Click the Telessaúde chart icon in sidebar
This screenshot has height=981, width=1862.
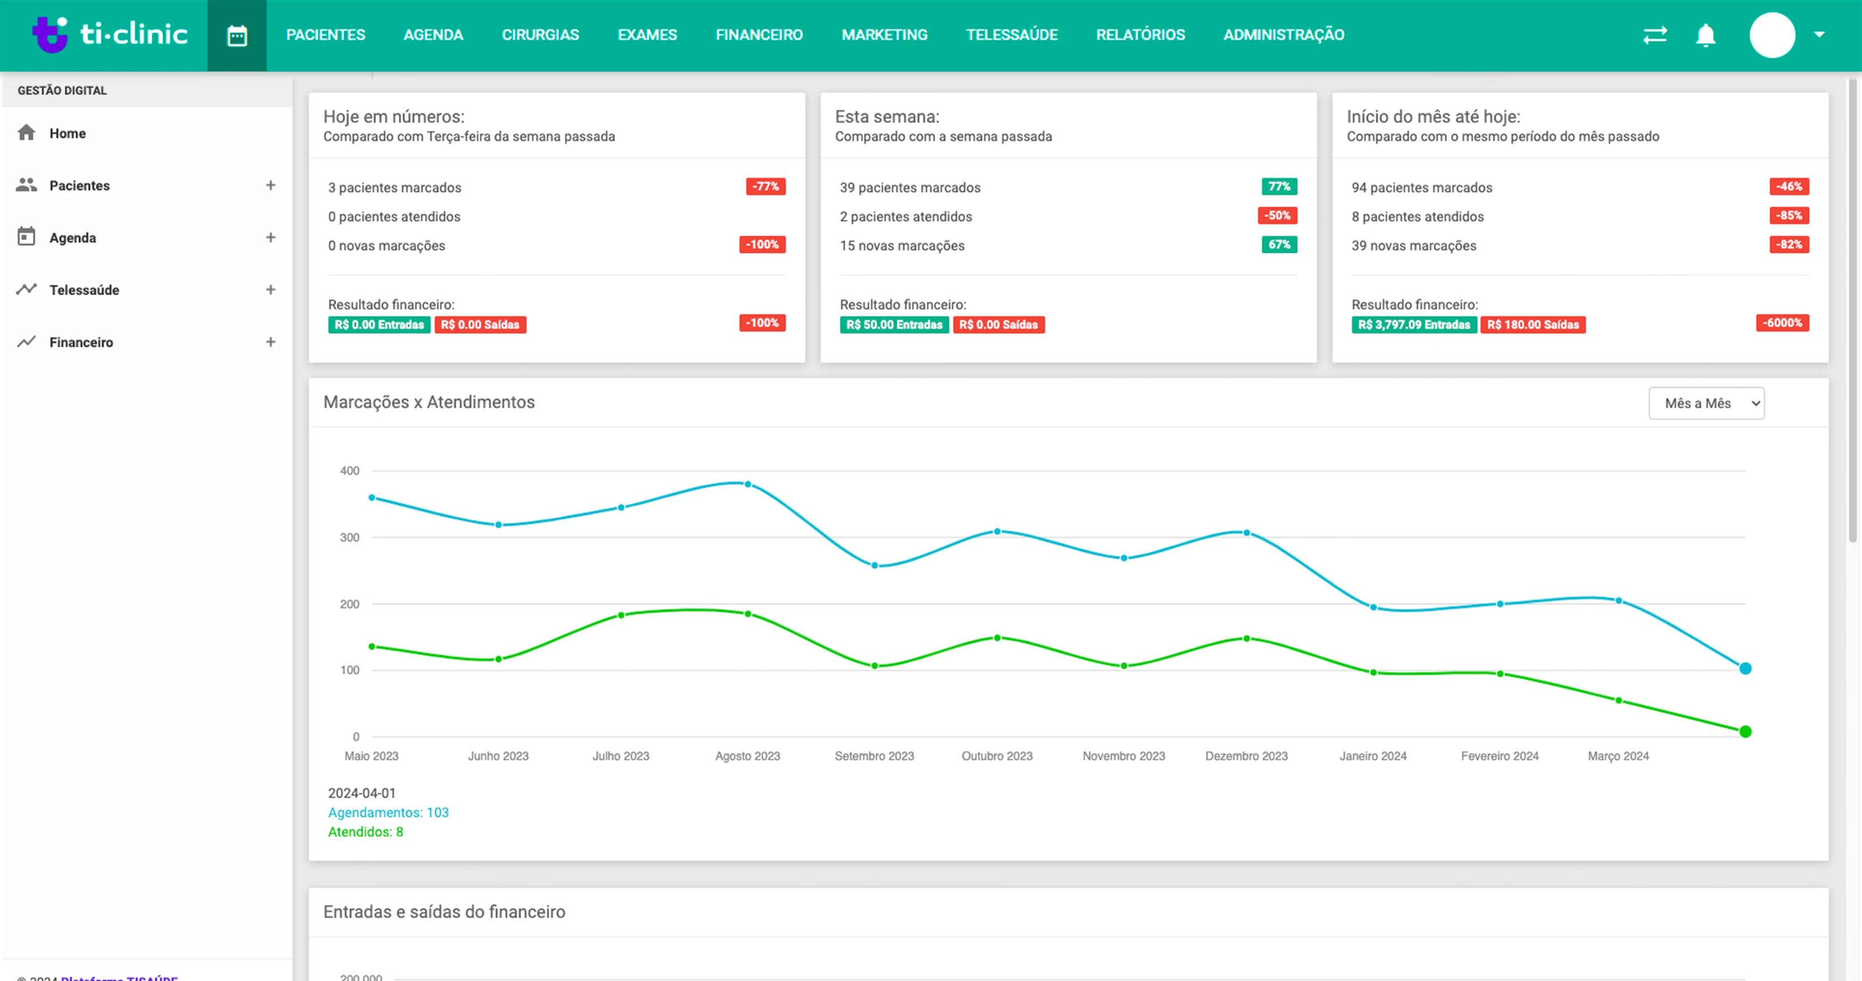[27, 289]
